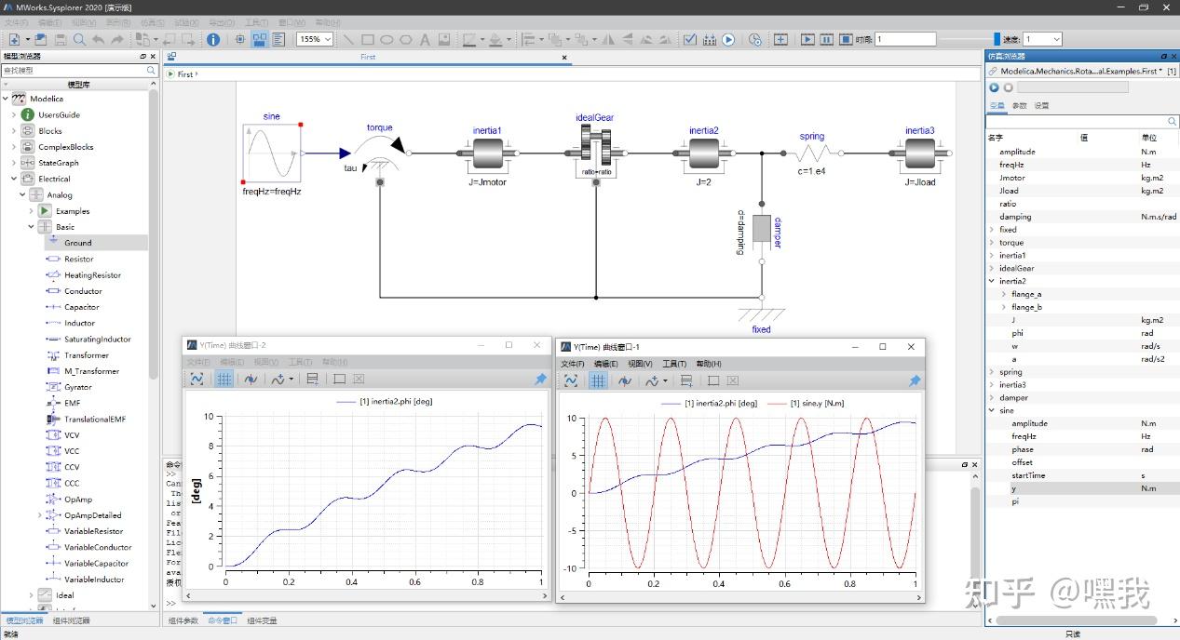Expand the Blocks library node
1180x640 pixels.
(14, 131)
